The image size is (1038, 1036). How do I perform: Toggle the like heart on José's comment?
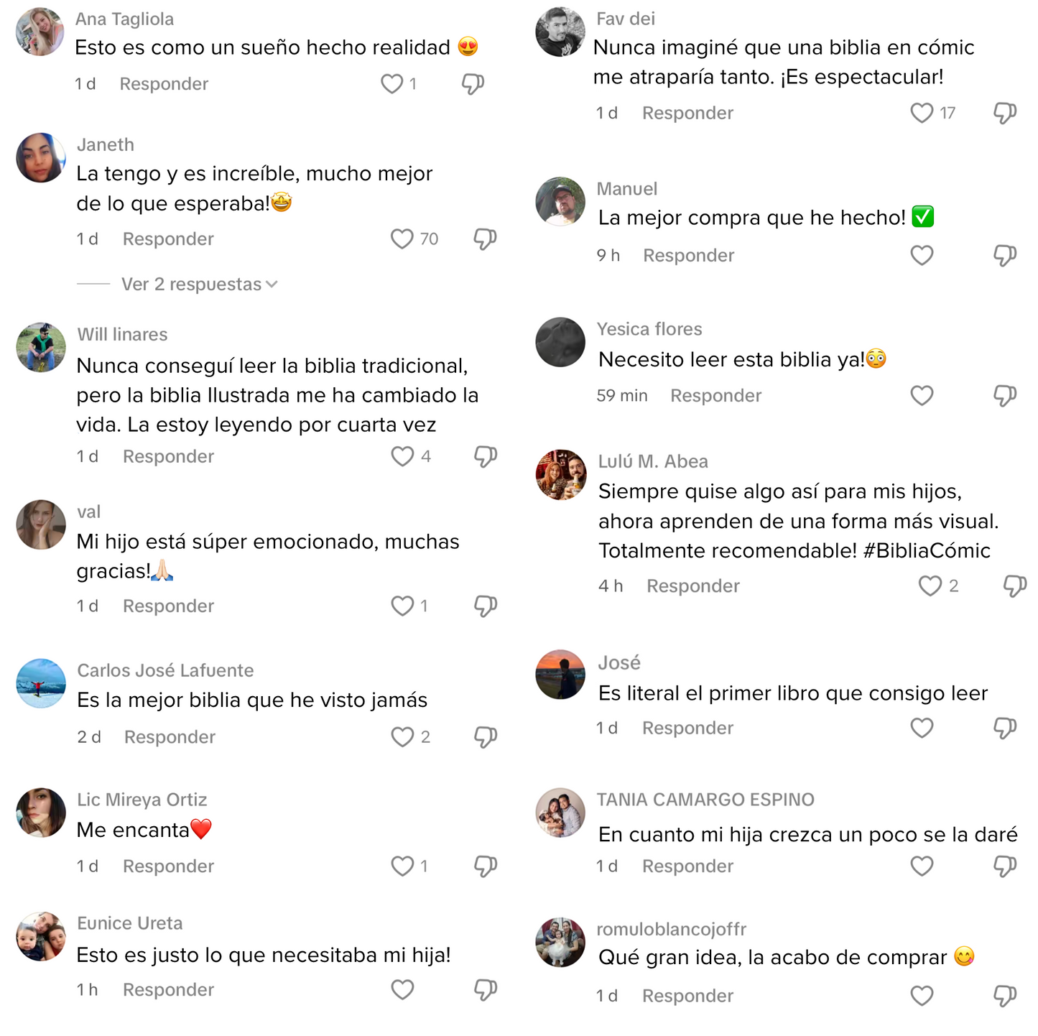[922, 729]
